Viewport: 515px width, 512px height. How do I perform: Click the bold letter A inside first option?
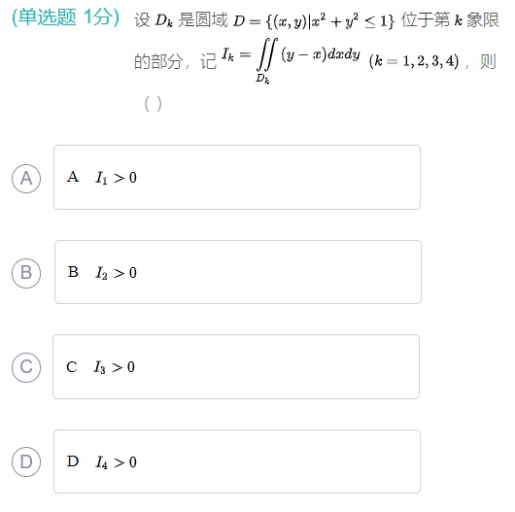coord(73,177)
